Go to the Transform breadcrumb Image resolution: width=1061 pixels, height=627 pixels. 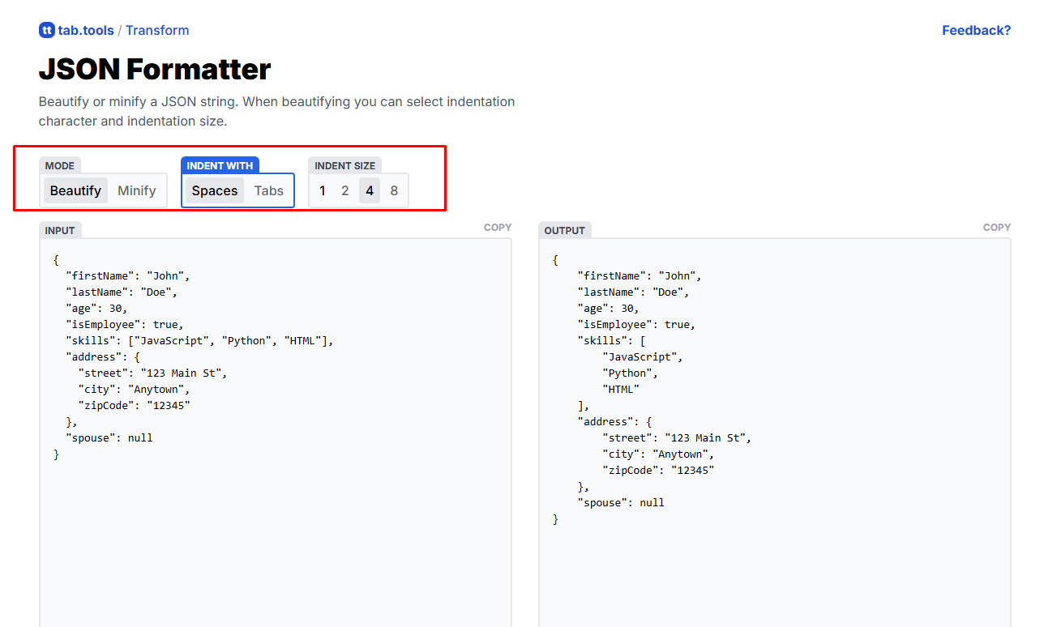click(157, 30)
